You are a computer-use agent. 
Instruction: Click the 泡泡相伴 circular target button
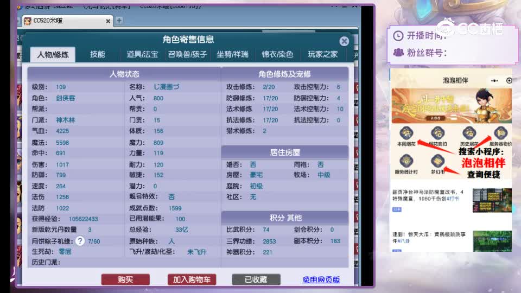click(x=509, y=81)
